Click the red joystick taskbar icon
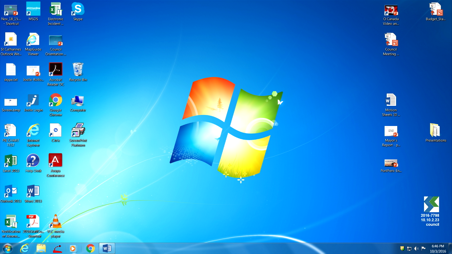 tap(58, 248)
